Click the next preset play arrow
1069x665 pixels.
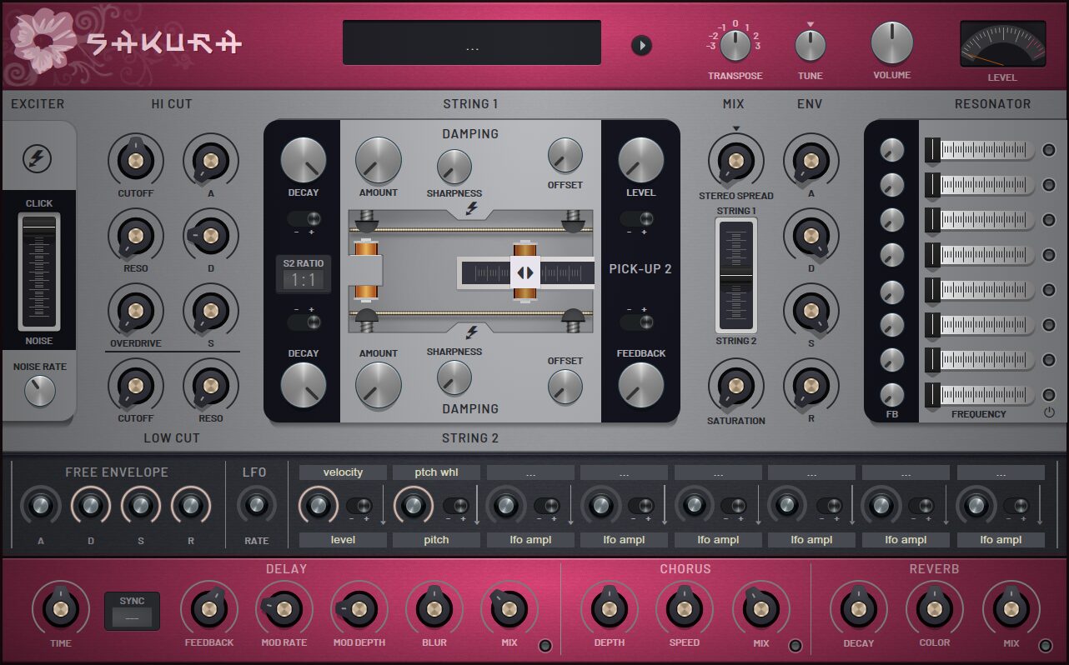tap(640, 45)
